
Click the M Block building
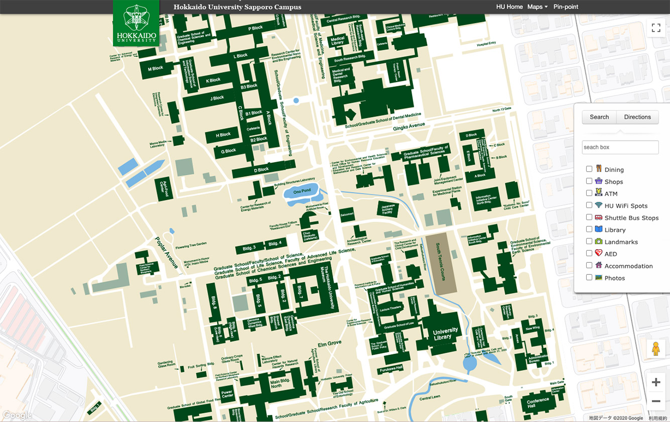pos(156,69)
